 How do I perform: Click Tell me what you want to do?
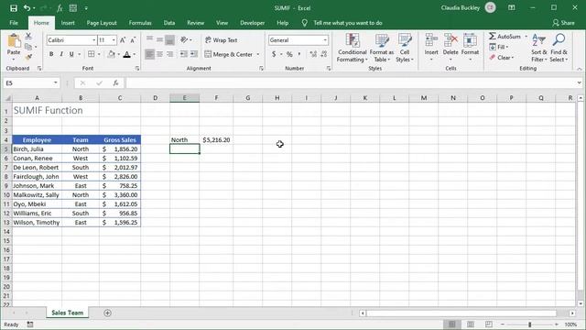coord(348,23)
